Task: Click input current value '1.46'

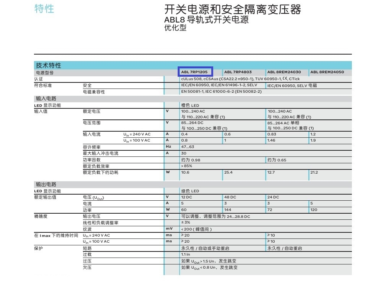Action: pyautogui.click(x=271, y=140)
